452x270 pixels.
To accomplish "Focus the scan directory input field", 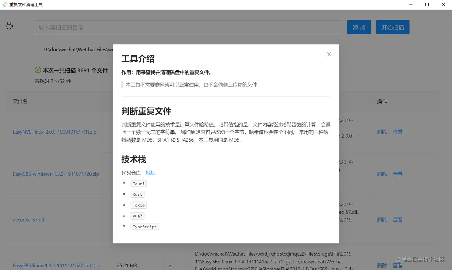I will tap(188, 27).
